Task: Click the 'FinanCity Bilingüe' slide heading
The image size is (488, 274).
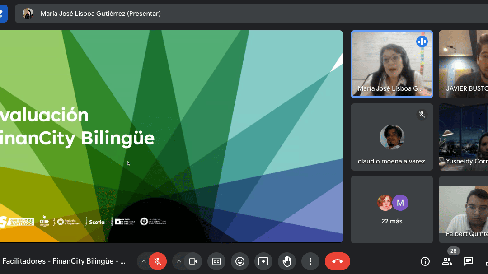Action: click(77, 138)
